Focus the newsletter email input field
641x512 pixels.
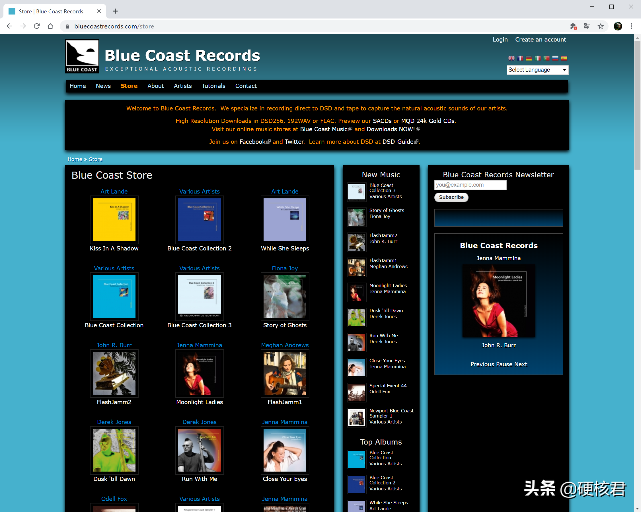tap(470, 185)
